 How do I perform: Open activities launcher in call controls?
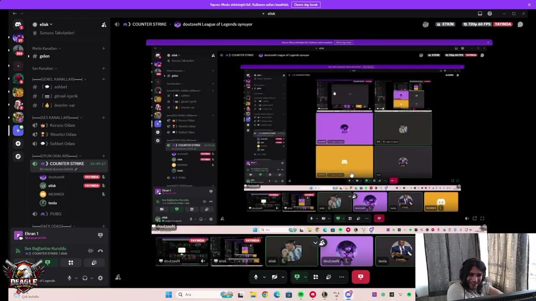[x=316, y=277]
